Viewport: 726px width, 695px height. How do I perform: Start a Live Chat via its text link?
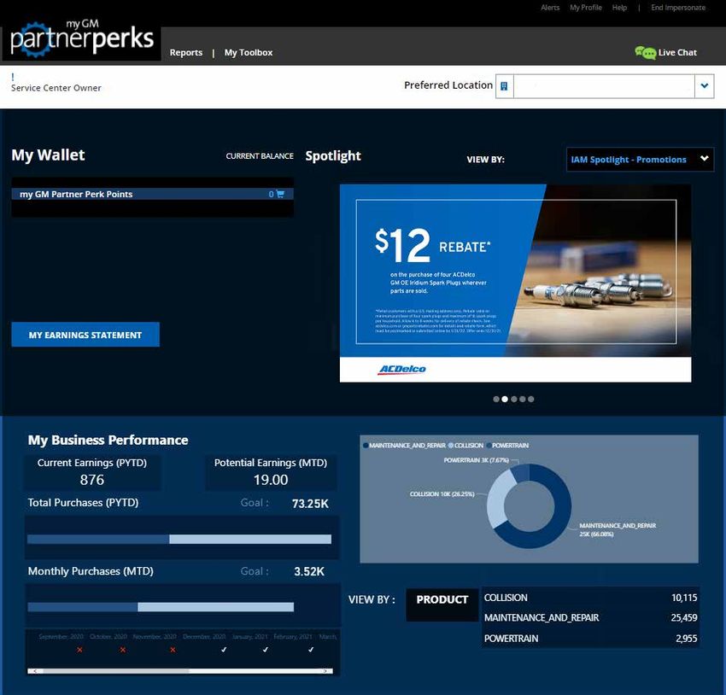point(677,53)
